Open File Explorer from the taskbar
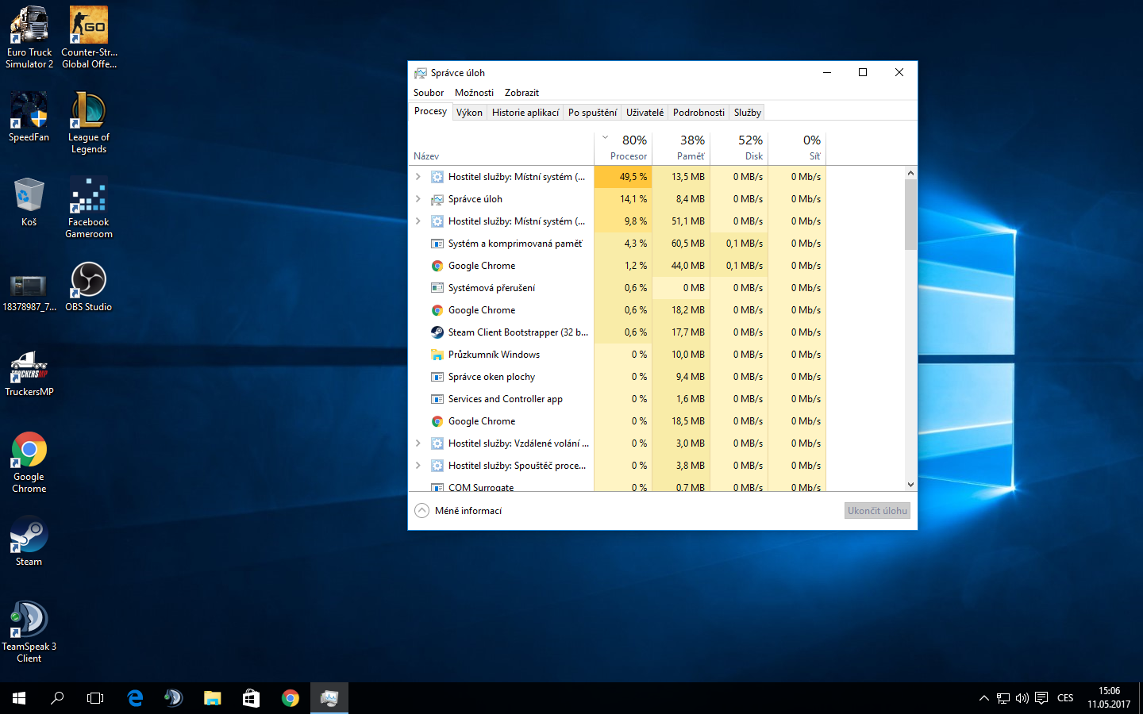 (212, 698)
